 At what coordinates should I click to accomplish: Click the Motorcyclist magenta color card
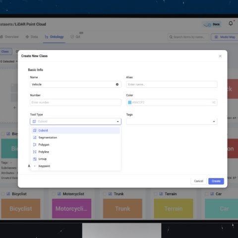pyautogui.click(x=71, y=209)
